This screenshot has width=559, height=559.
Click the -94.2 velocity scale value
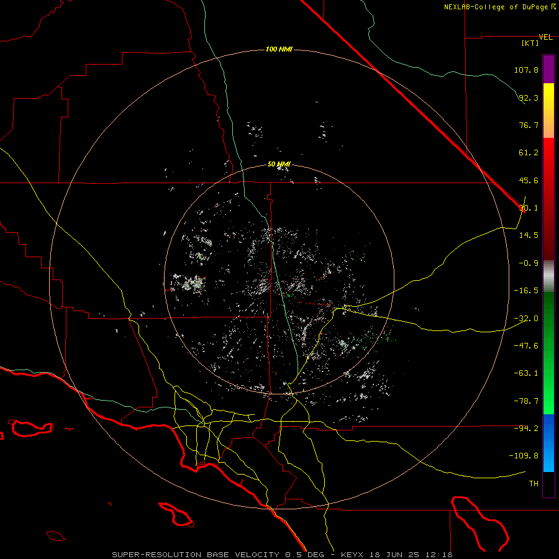click(x=526, y=429)
